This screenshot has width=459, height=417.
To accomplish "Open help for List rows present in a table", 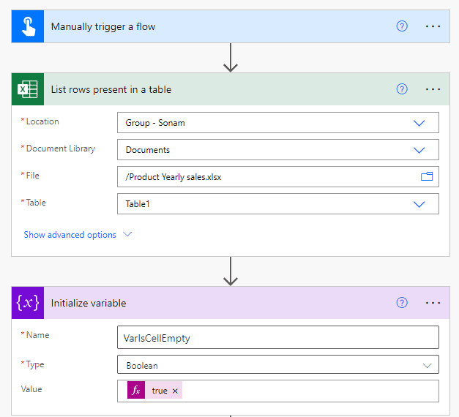I will pos(402,89).
